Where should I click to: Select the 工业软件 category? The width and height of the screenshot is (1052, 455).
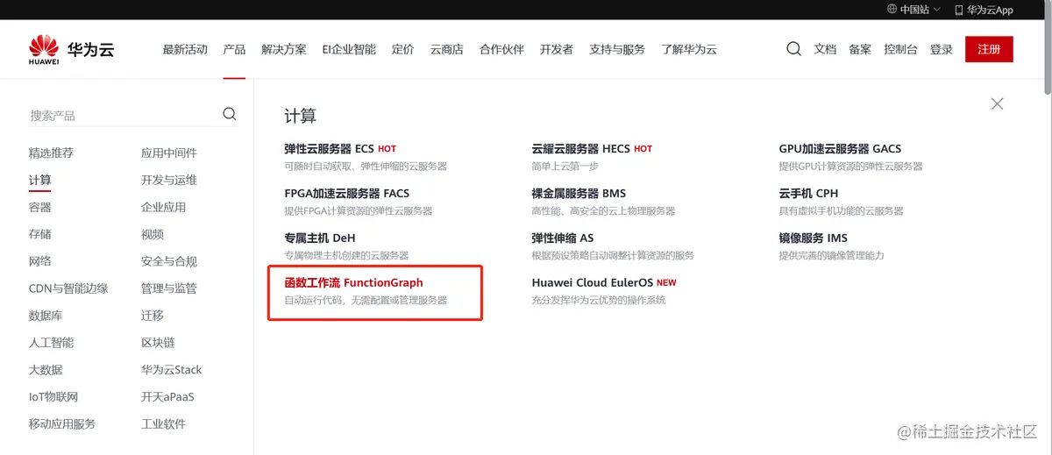coord(164,424)
